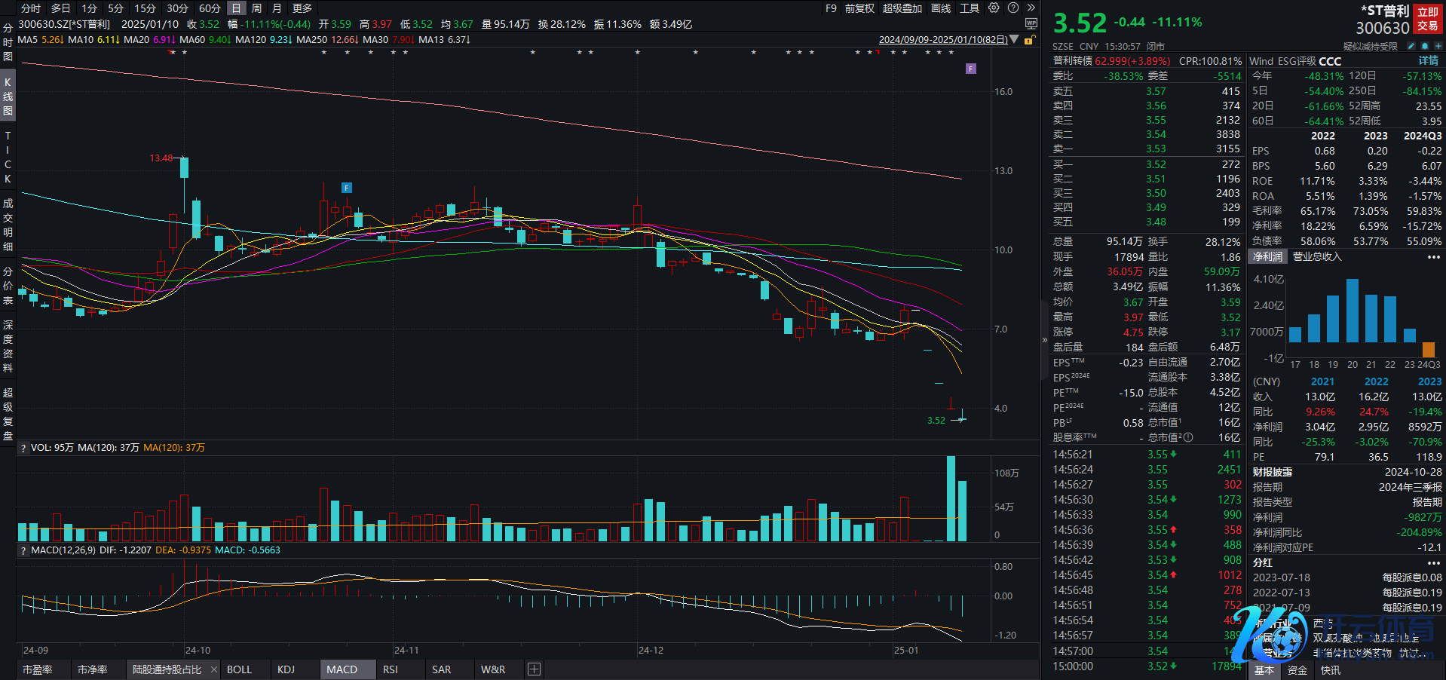Toggle the 净利润 net profit chart view

(x=1267, y=257)
